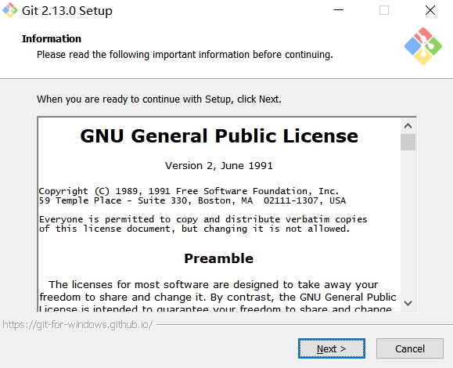Click the Information page heading

pos(52,38)
